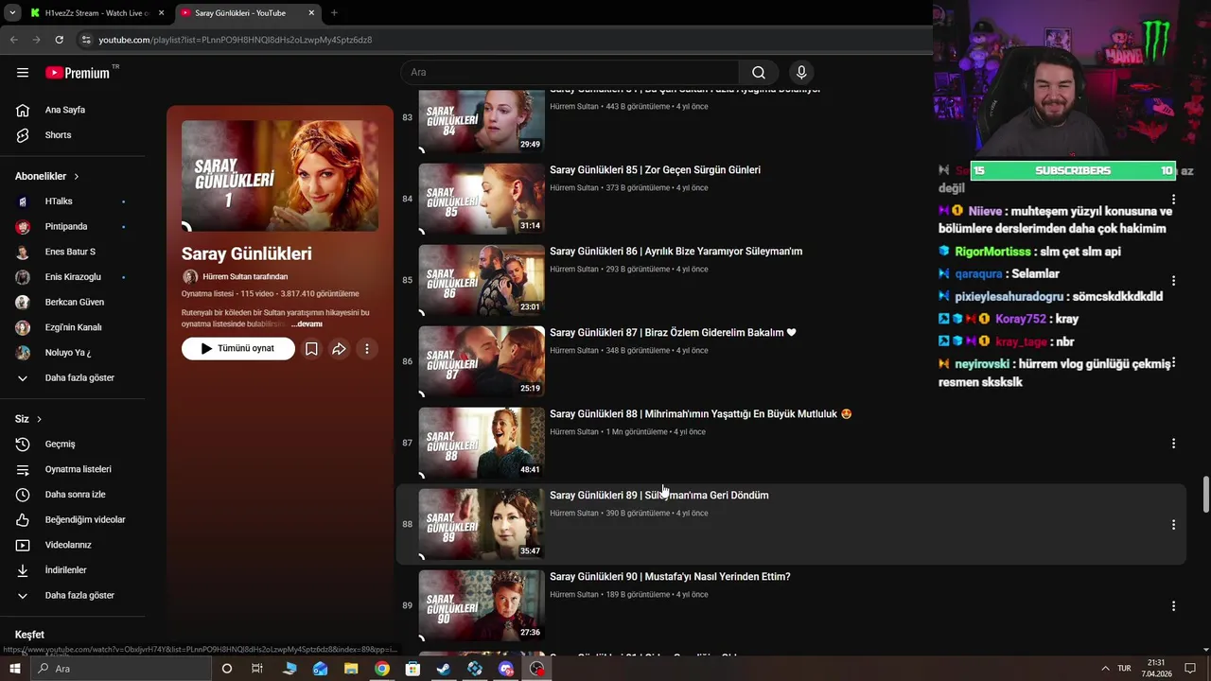Open a new browser tab
Viewport: 1211px width, 681px height.
pos(334,13)
